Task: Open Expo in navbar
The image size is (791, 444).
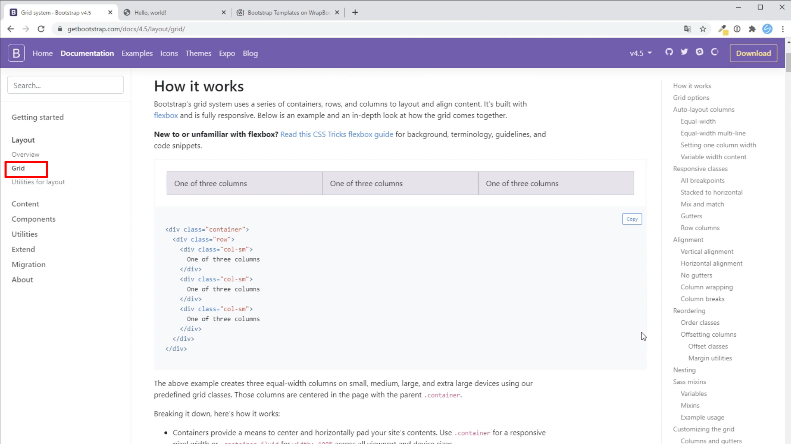Action: click(227, 53)
